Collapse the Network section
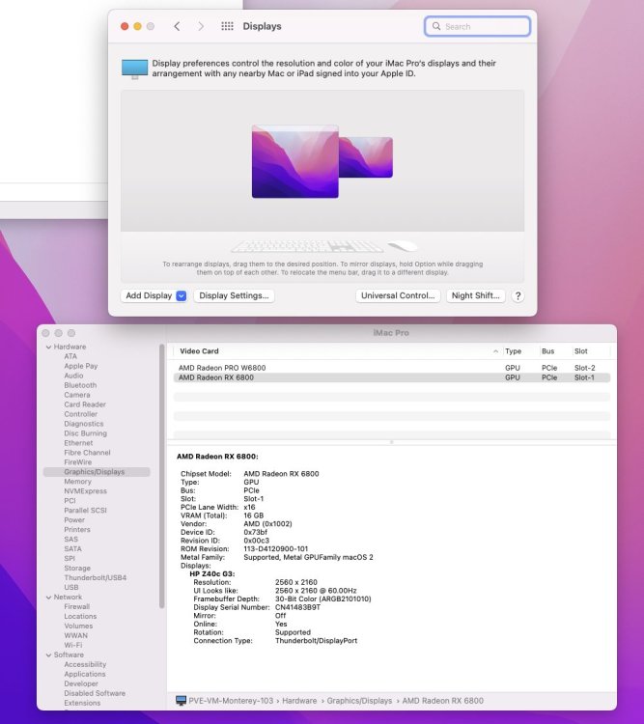The image size is (644, 724). 48,597
